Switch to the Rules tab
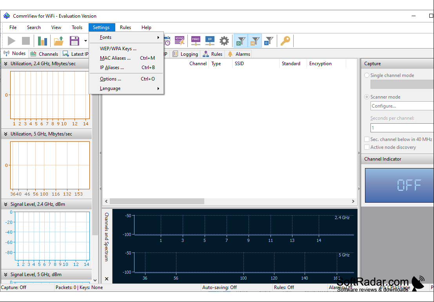 (x=212, y=54)
